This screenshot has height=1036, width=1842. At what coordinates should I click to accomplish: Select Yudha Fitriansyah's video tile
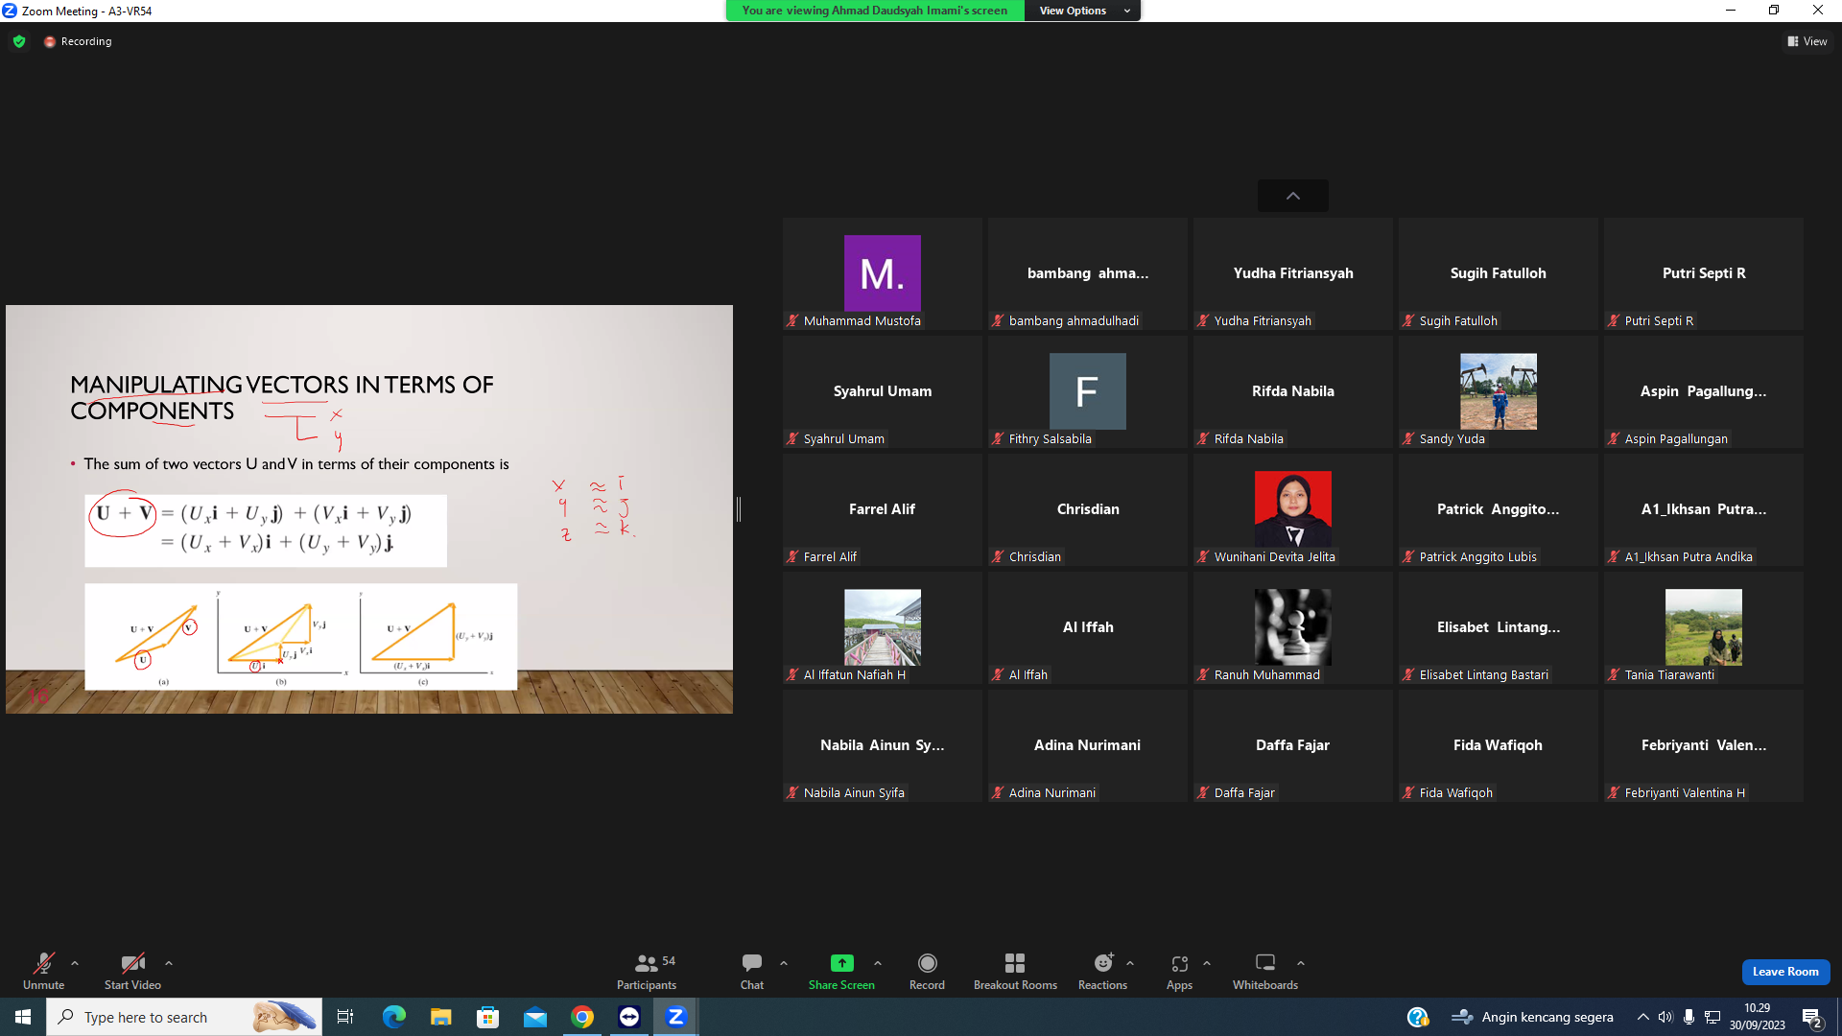[x=1293, y=274]
